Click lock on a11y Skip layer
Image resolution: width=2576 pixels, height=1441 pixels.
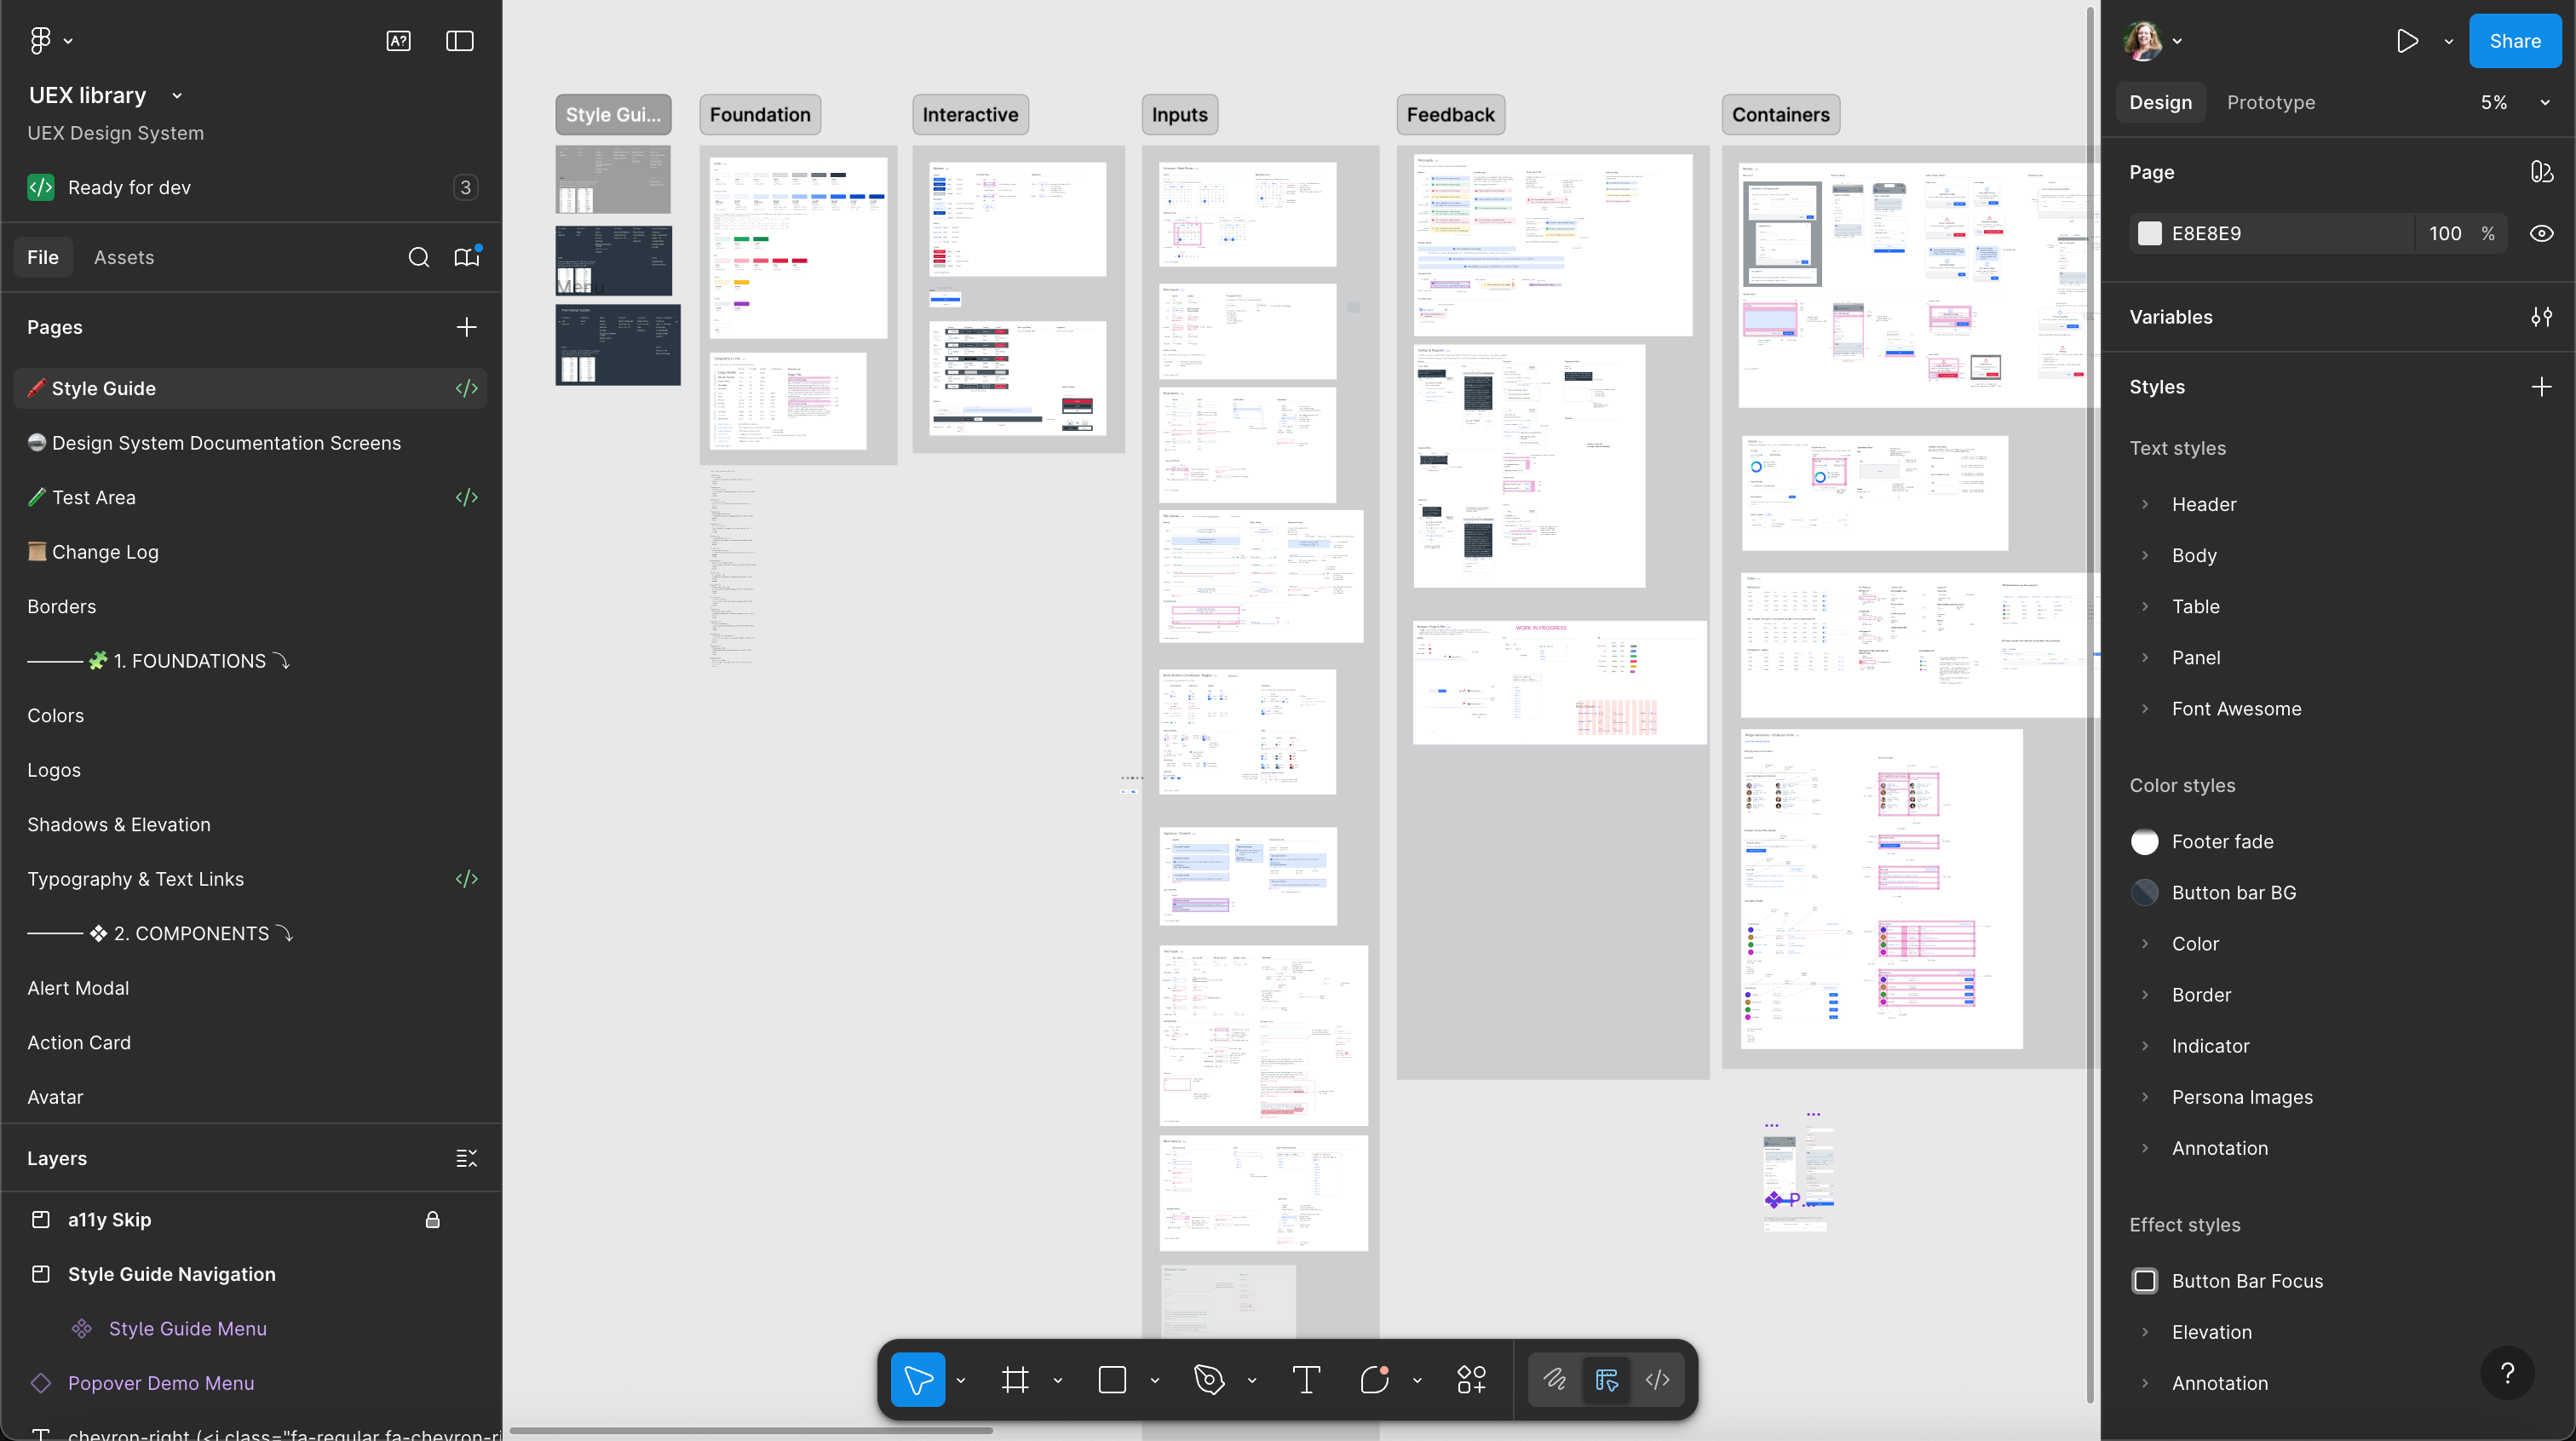(x=432, y=1219)
